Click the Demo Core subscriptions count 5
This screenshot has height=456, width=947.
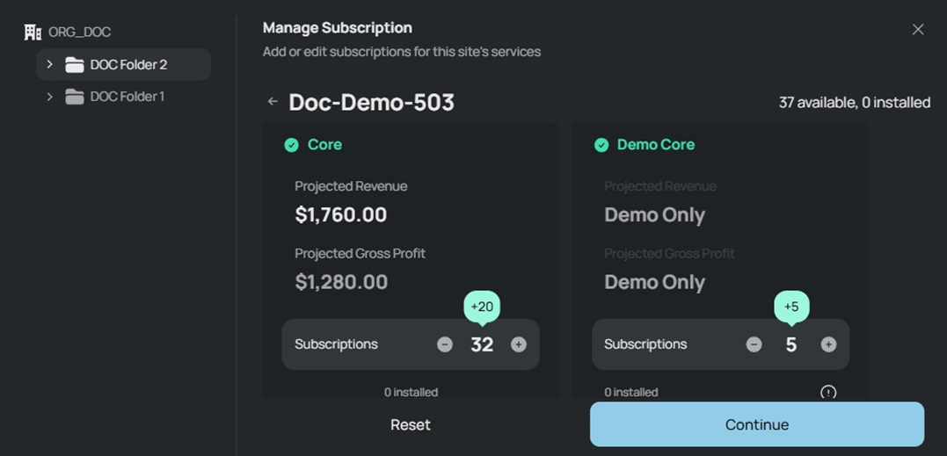(x=791, y=344)
